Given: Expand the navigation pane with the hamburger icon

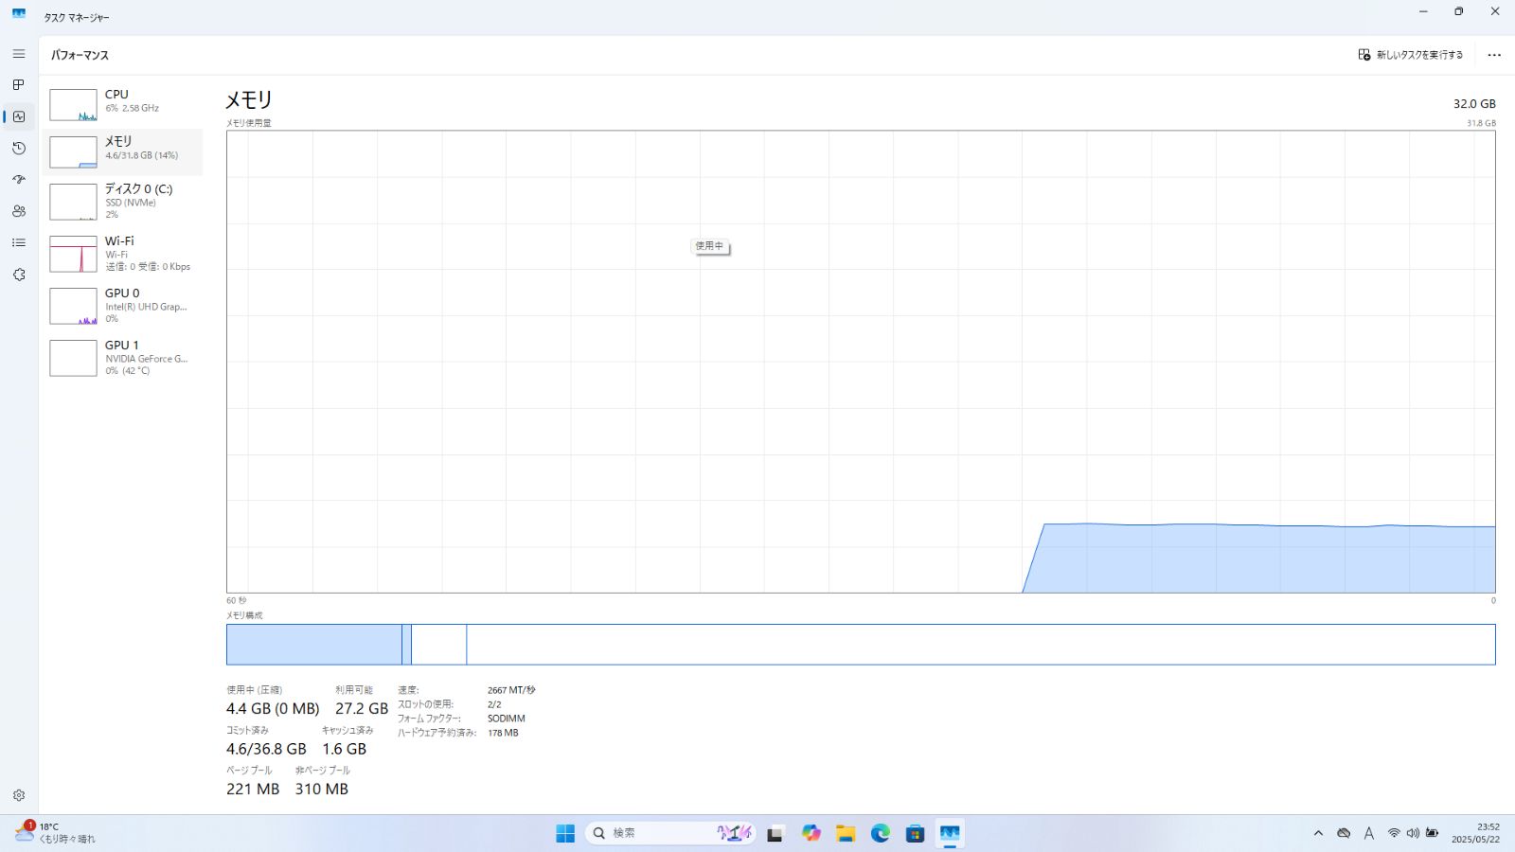Looking at the screenshot, I should (18, 54).
